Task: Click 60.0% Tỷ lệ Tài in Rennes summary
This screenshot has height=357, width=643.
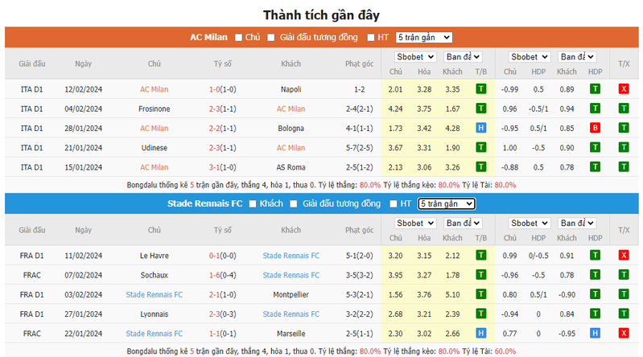Action: coord(505,351)
